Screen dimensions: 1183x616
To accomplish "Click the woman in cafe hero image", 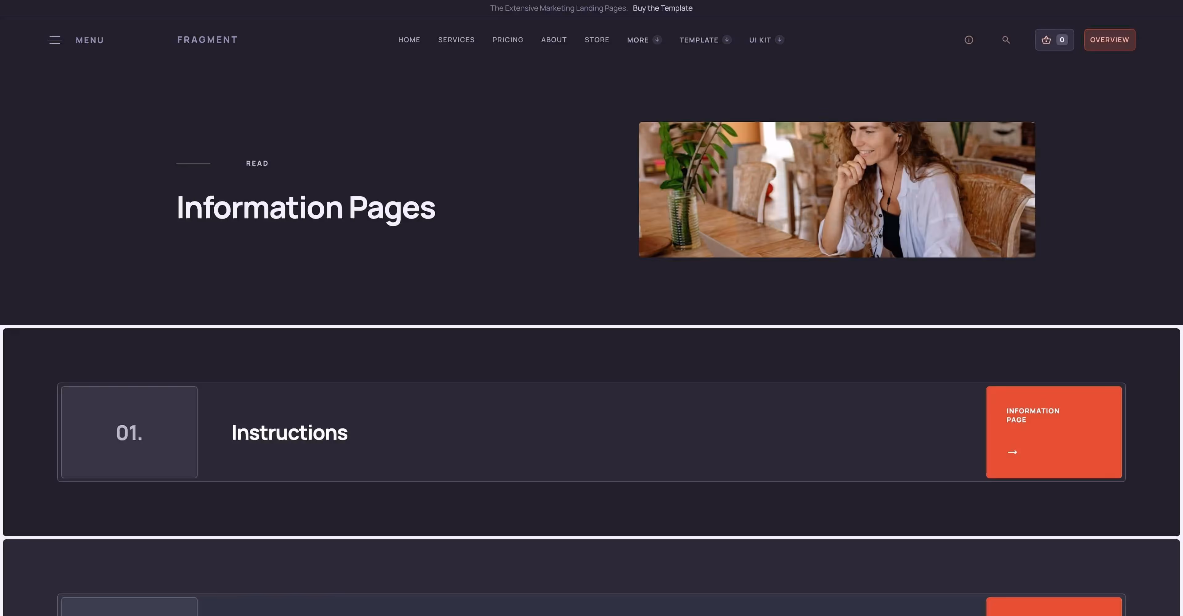I will point(837,189).
